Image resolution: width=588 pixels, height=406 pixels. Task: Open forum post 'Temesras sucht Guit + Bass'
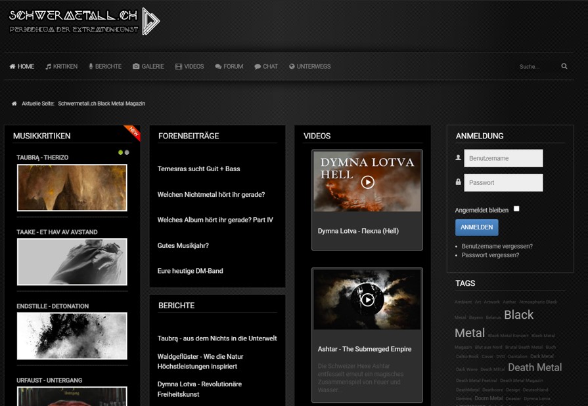199,169
